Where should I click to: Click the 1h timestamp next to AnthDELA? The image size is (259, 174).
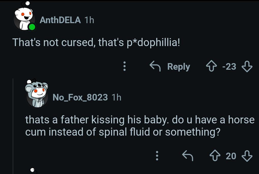click(x=89, y=20)
